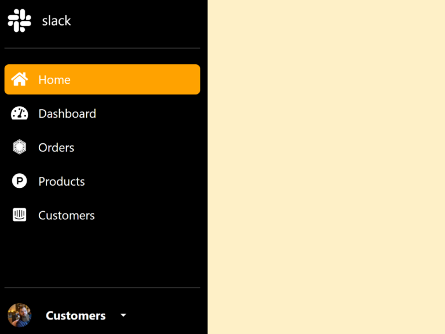Image resolution: width=445 pixels, height=334 pixels.
Task: Click the divider line below slack header
Action: tap(102, 48)
